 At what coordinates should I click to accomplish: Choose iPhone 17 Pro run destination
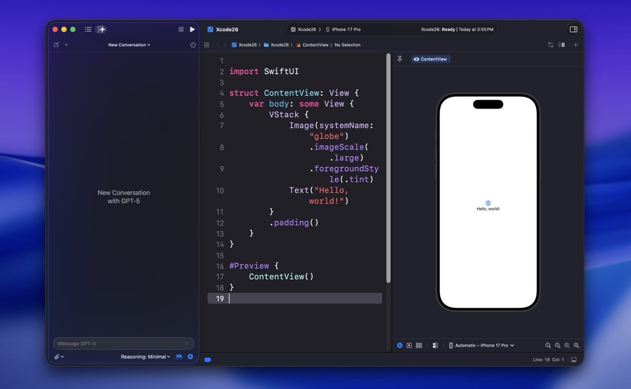[x=343, y=30]
